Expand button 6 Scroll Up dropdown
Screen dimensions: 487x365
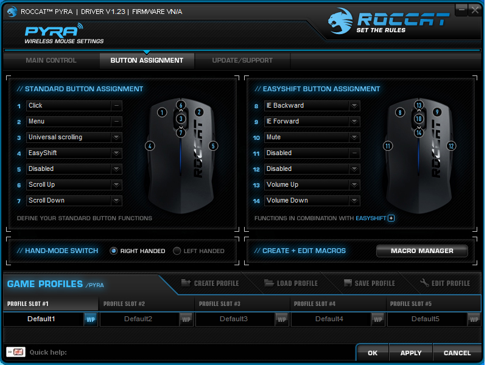(116, 185)
